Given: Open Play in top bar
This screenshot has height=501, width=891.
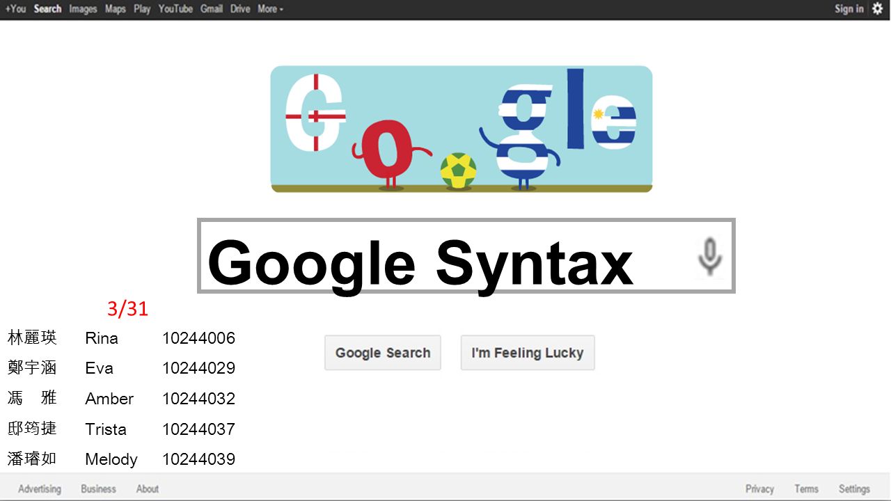Looking at the screenshot, I should [x=142, y=9].
